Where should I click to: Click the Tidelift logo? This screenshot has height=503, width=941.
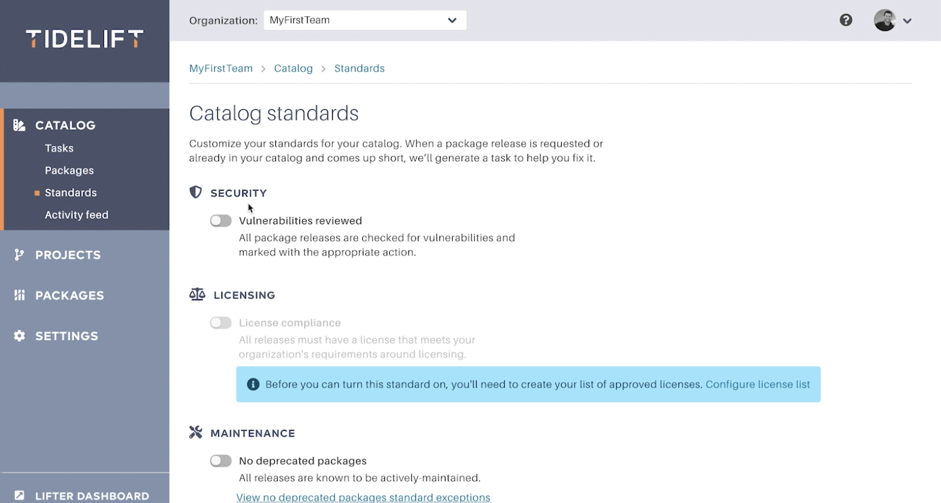pyautogui.click(x=84, y=39)
